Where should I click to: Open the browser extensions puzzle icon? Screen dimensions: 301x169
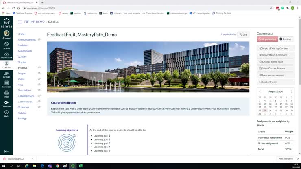pyautogui.click(x=287, y=8)
